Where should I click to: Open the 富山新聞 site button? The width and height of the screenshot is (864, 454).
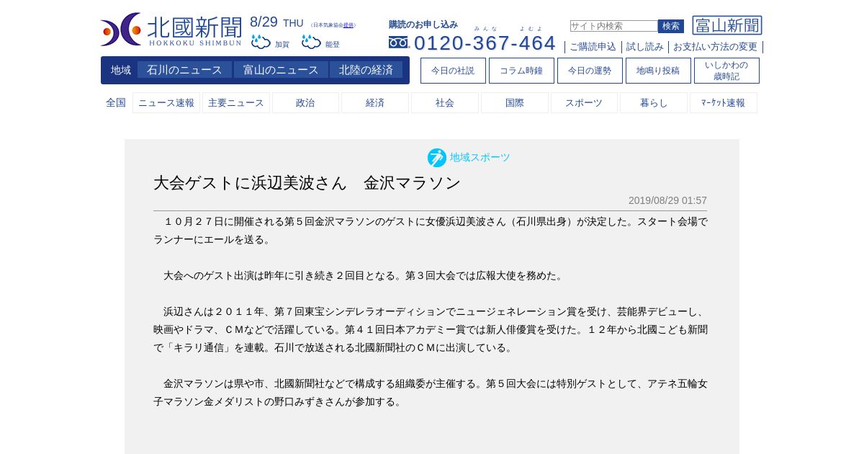(x=727, y=25)
